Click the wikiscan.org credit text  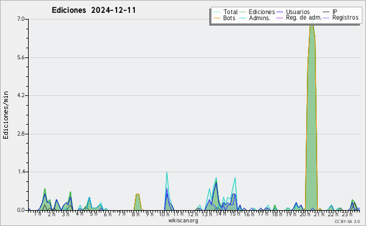pyautogui.click(x=183, y=221)
